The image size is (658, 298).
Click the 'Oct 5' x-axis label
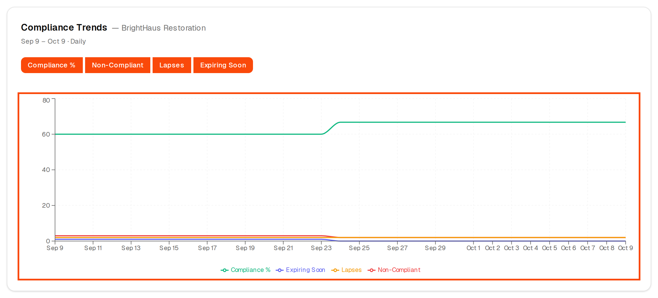(x=549, y=248)
